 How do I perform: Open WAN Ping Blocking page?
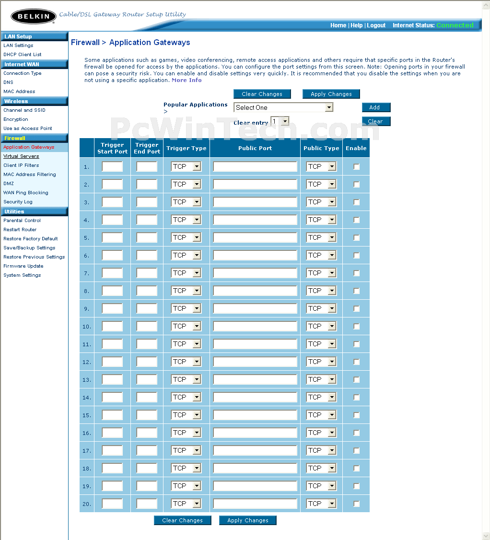(26, 193)
